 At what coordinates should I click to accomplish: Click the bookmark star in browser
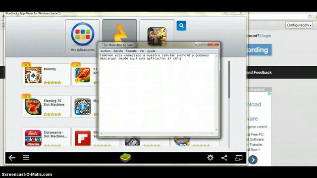pos(310,16)
